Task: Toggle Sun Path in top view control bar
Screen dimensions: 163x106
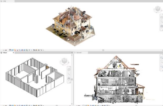Action: tap(15, 50)
